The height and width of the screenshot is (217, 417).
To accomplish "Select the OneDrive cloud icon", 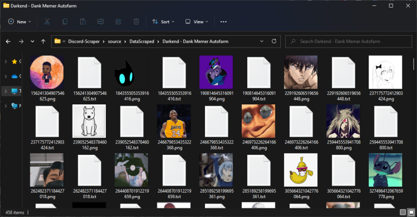I will point(14,76).
